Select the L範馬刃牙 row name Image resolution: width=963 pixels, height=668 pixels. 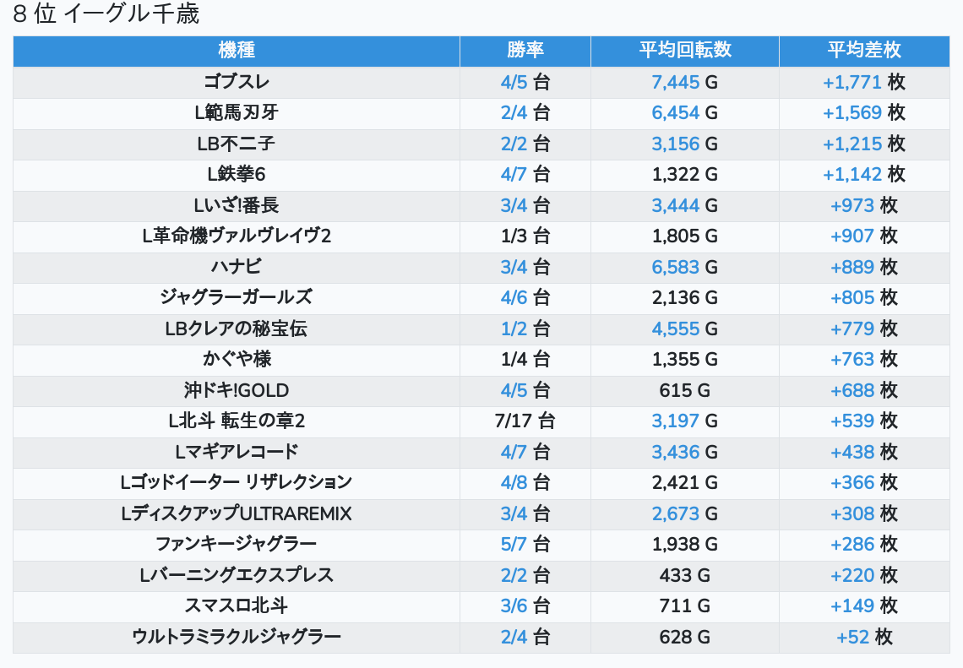tap(237, 113)
